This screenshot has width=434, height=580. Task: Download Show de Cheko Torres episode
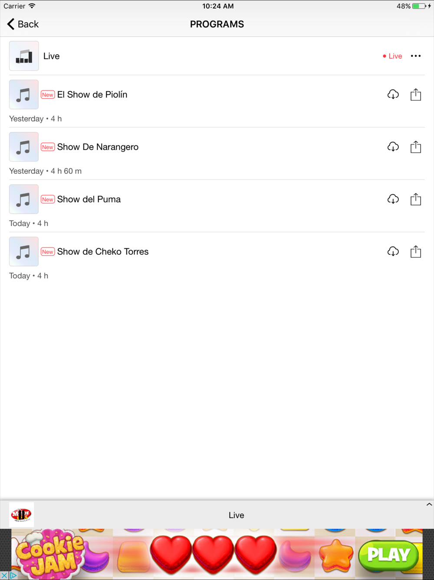[393, 251]
